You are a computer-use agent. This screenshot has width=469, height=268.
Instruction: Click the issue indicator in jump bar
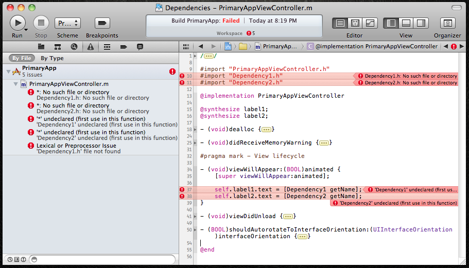point(454,47)
